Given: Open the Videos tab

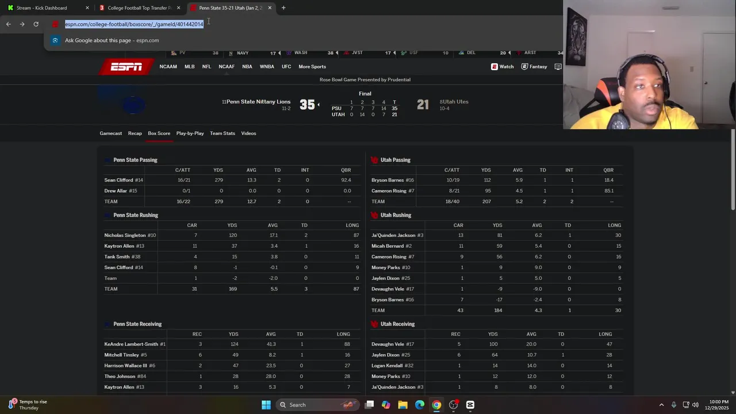Looking at the screenshot, I should (248, 133).
